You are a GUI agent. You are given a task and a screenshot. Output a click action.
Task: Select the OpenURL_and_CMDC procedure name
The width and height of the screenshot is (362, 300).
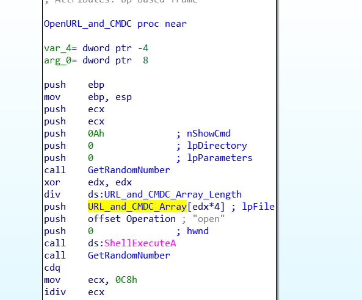tap(88, 24)
